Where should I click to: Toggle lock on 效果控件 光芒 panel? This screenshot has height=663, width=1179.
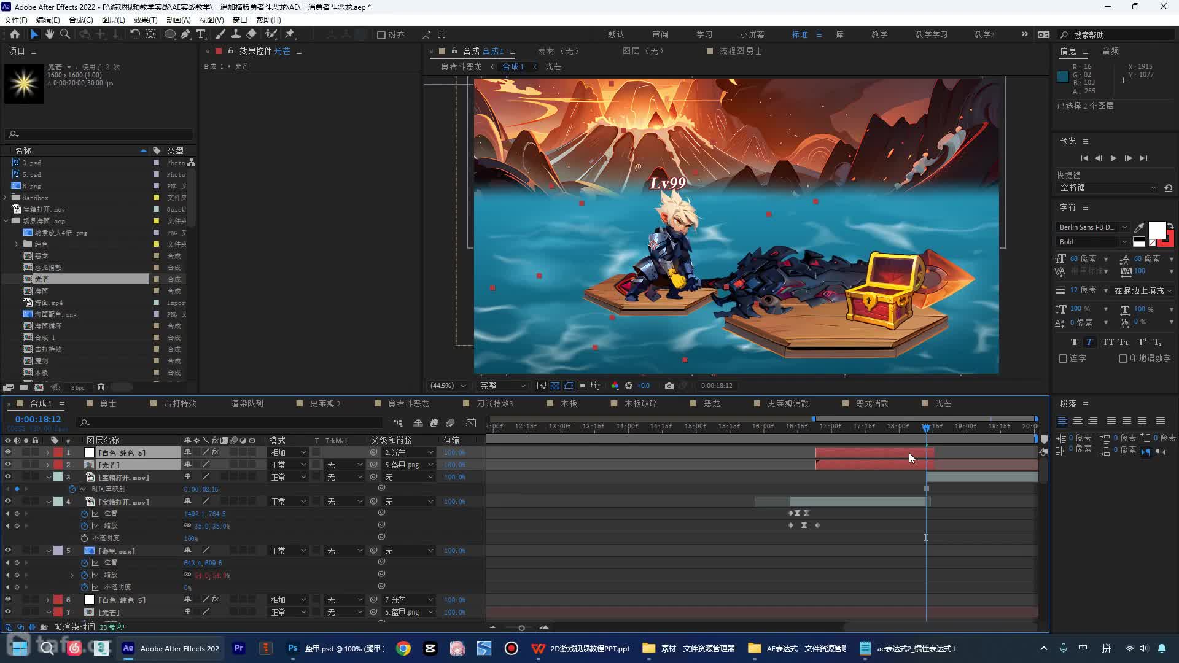[231, 51]
